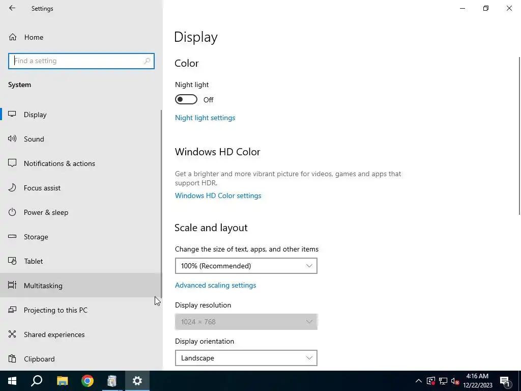The image size is (521, 391).
Task: Click the security warning tray icon
Action: [x=430, y=381]
